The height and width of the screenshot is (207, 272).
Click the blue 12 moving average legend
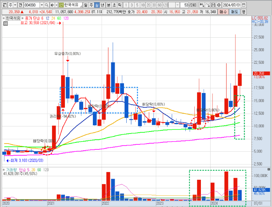47,18
